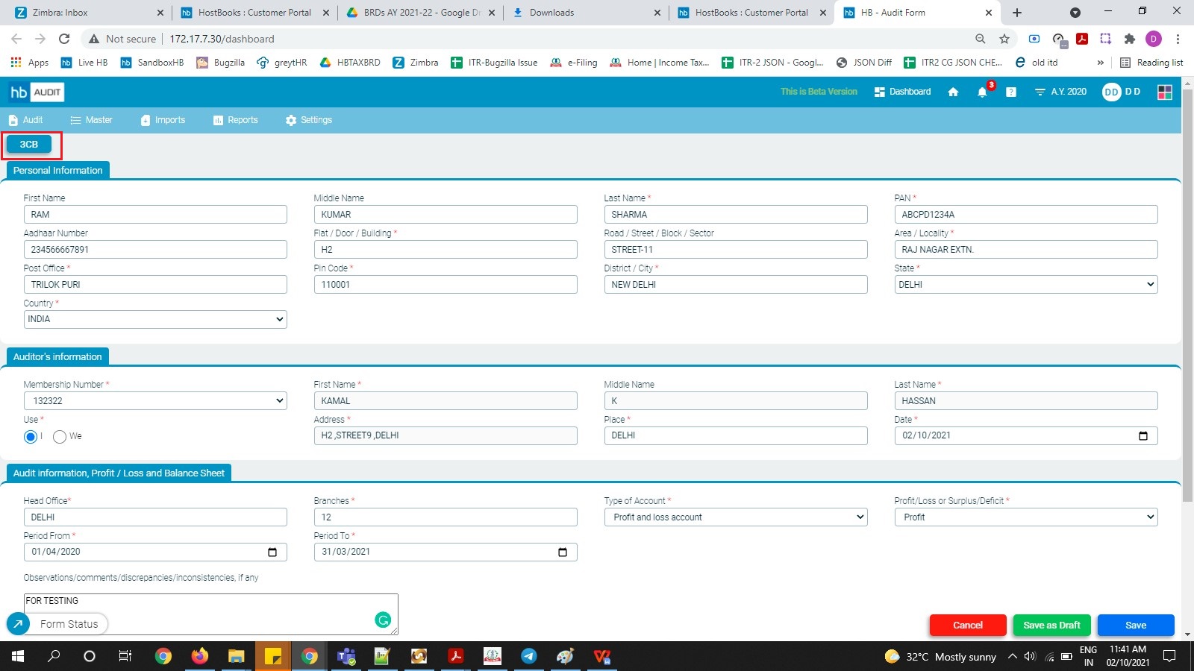Click the notification bell icon
1194x671 pixels.
coord(982,92)
